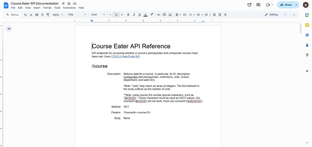Viewport: 312px width, 147px height.
Task: Open version history clock icon
Action: pyautogui.click(x=249, y=5)
